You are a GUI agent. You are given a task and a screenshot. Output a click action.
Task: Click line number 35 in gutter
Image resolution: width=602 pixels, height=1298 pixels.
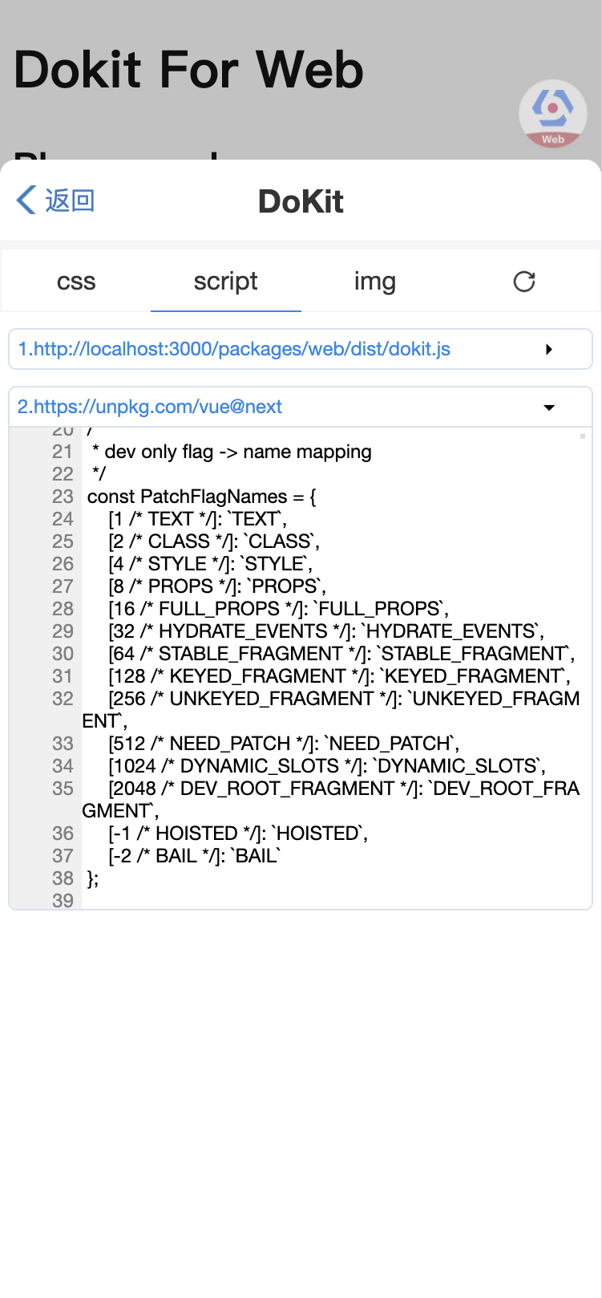pos(63,789)
